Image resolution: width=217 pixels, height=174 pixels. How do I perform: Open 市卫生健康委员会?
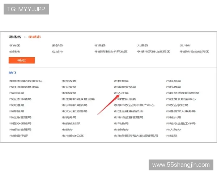[128, 111]
